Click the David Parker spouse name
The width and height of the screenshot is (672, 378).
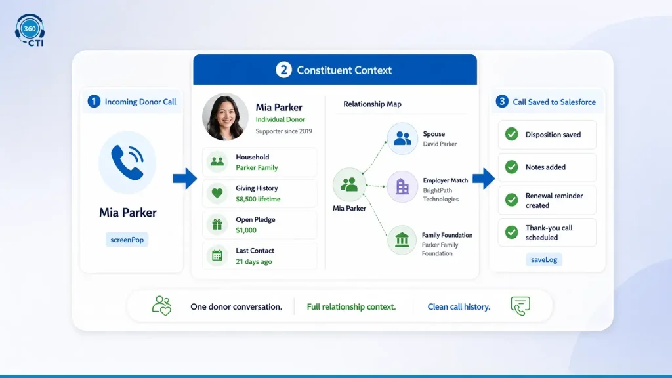(x=440, y=144)
